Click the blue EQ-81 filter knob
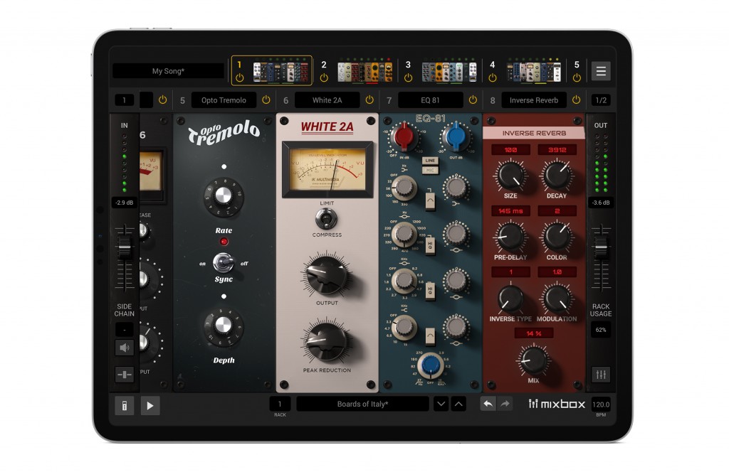 tap(430, 365)
